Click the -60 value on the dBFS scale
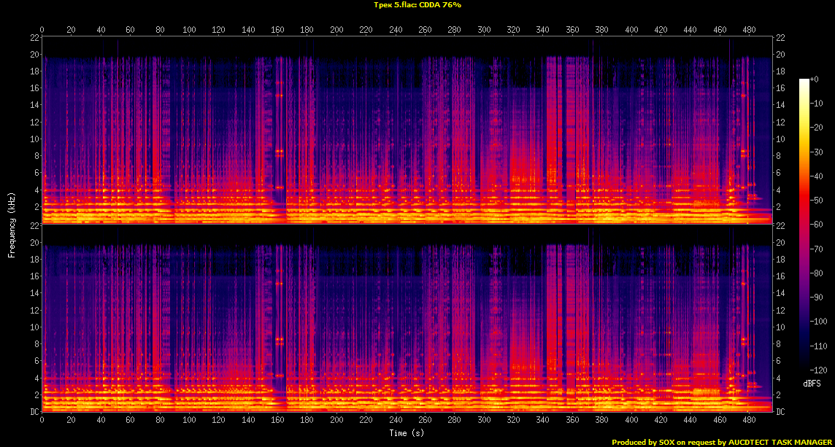Image resolution: width=835 pixels, height=447 pixels. [x=820, y=225]
